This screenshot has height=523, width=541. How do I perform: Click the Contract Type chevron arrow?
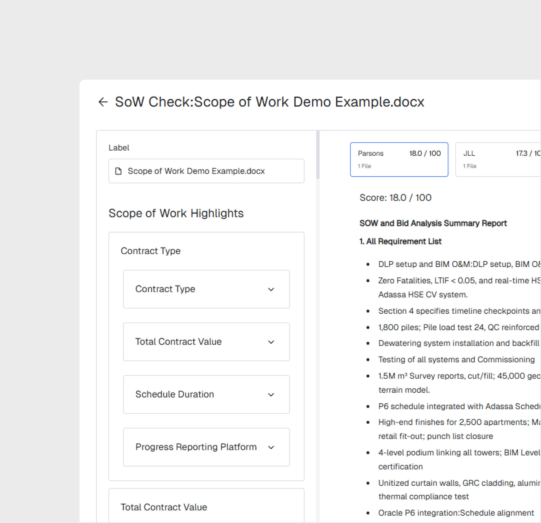click(x=271, y=289)
